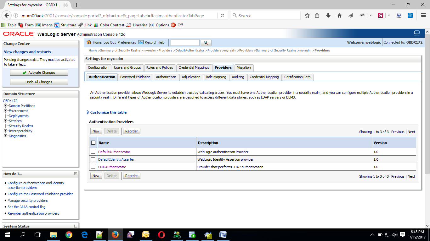Screen dimensions: 430x241
Task: Open Security Realms in Domain Structure
Action: (21, 126)
